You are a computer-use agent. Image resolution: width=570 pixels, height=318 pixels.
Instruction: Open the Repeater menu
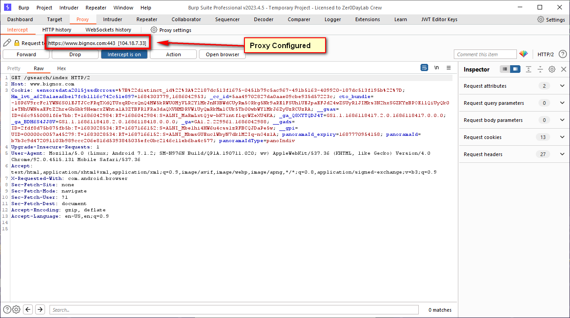click(x=97, y=8)
